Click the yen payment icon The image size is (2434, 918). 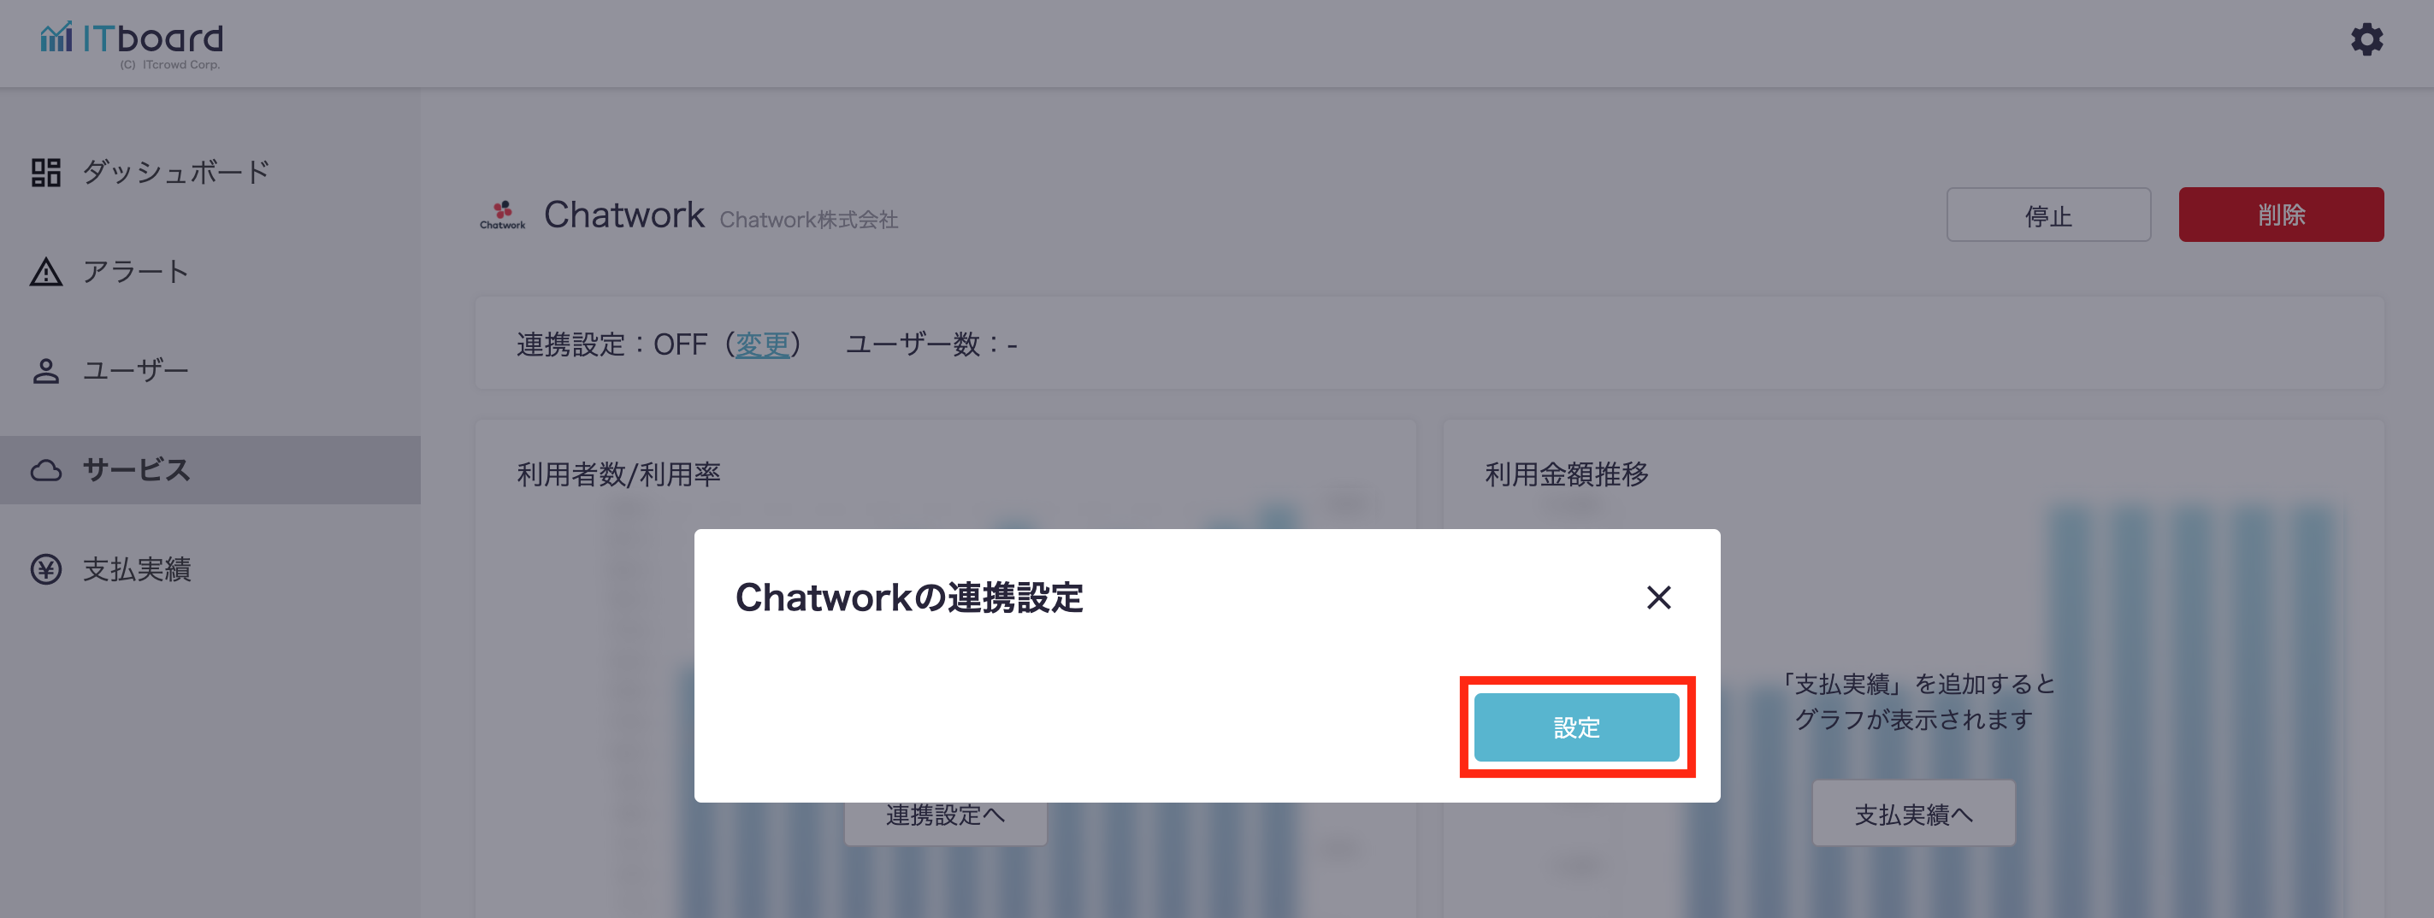45,569
